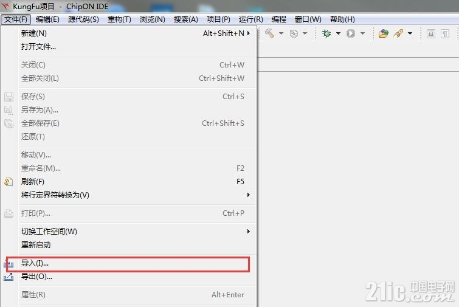Choose 导出(O)... menu entry

136,277
